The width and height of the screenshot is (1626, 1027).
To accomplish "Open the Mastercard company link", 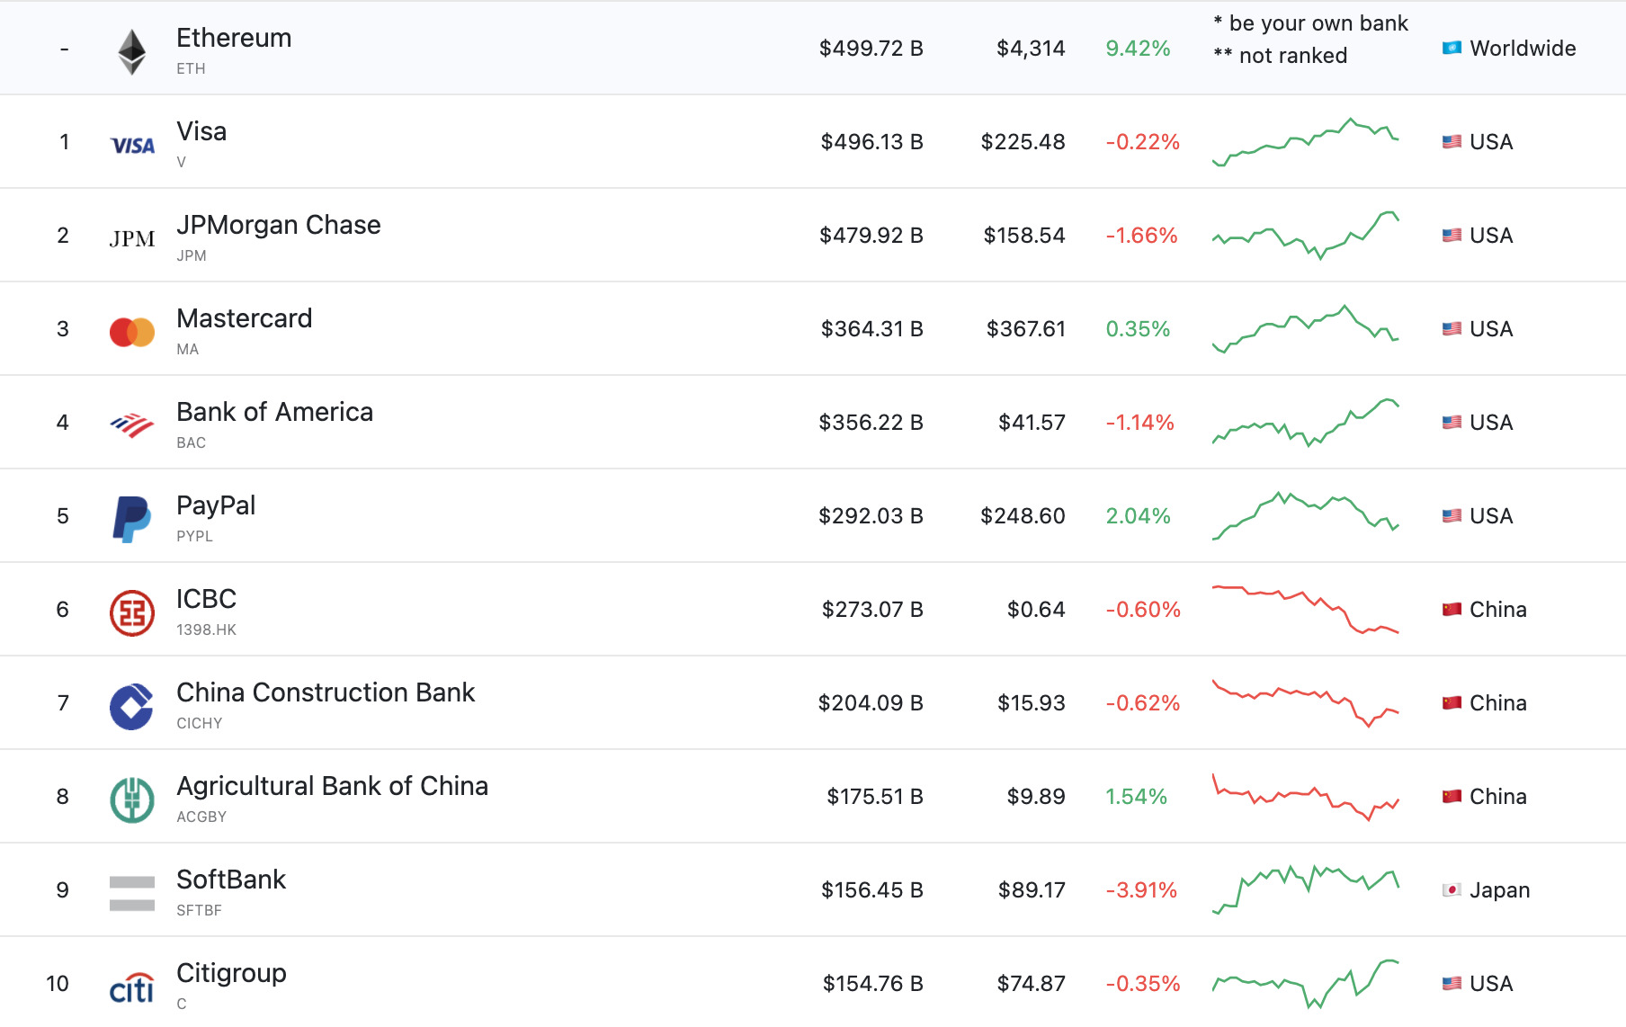I will tap(245, 318).
